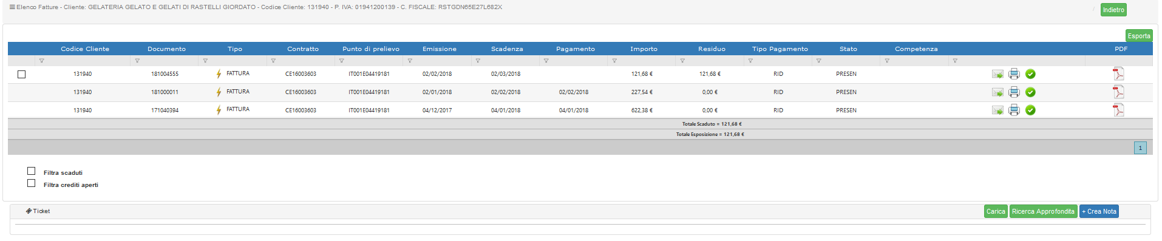The width and height of the screenshot is (1162, 241).
Task: Sort by Emissione column header
Action: pos(440,49)
